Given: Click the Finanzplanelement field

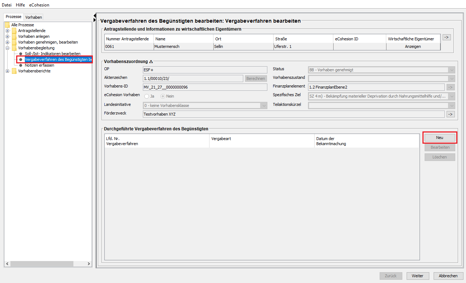Looking at the screenshot, I should pyautogui.click(x=376, y=87).
